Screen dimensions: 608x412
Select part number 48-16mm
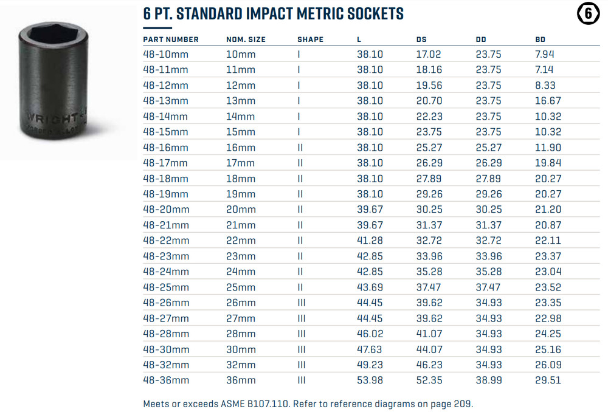pyautogui.click(x=165, y=148)
